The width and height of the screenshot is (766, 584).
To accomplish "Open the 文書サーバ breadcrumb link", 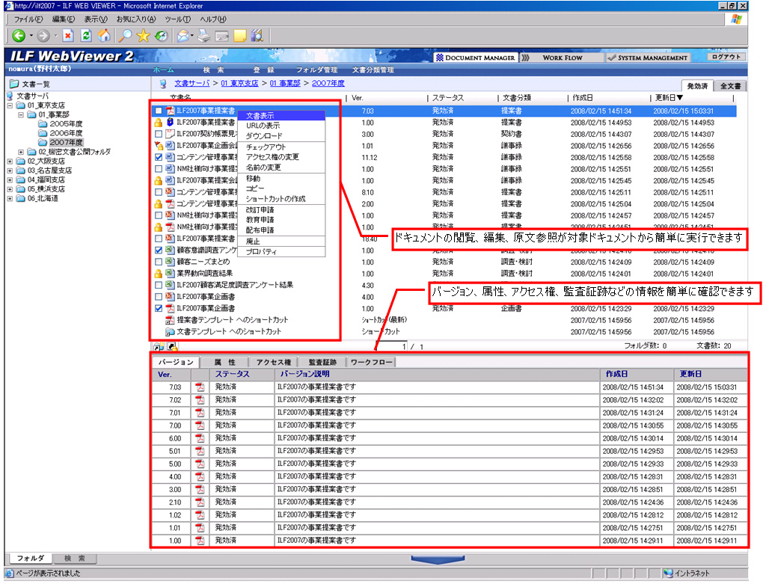I will [x=192, y=83].
